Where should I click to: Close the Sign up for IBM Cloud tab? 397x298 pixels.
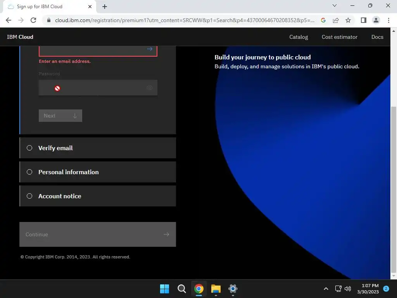90,7
